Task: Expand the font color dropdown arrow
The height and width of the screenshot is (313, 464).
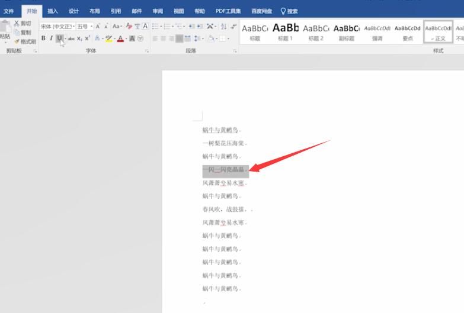Action: point(126,38)
